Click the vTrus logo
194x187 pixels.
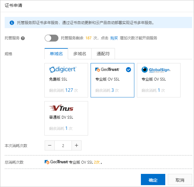[61, 108]
